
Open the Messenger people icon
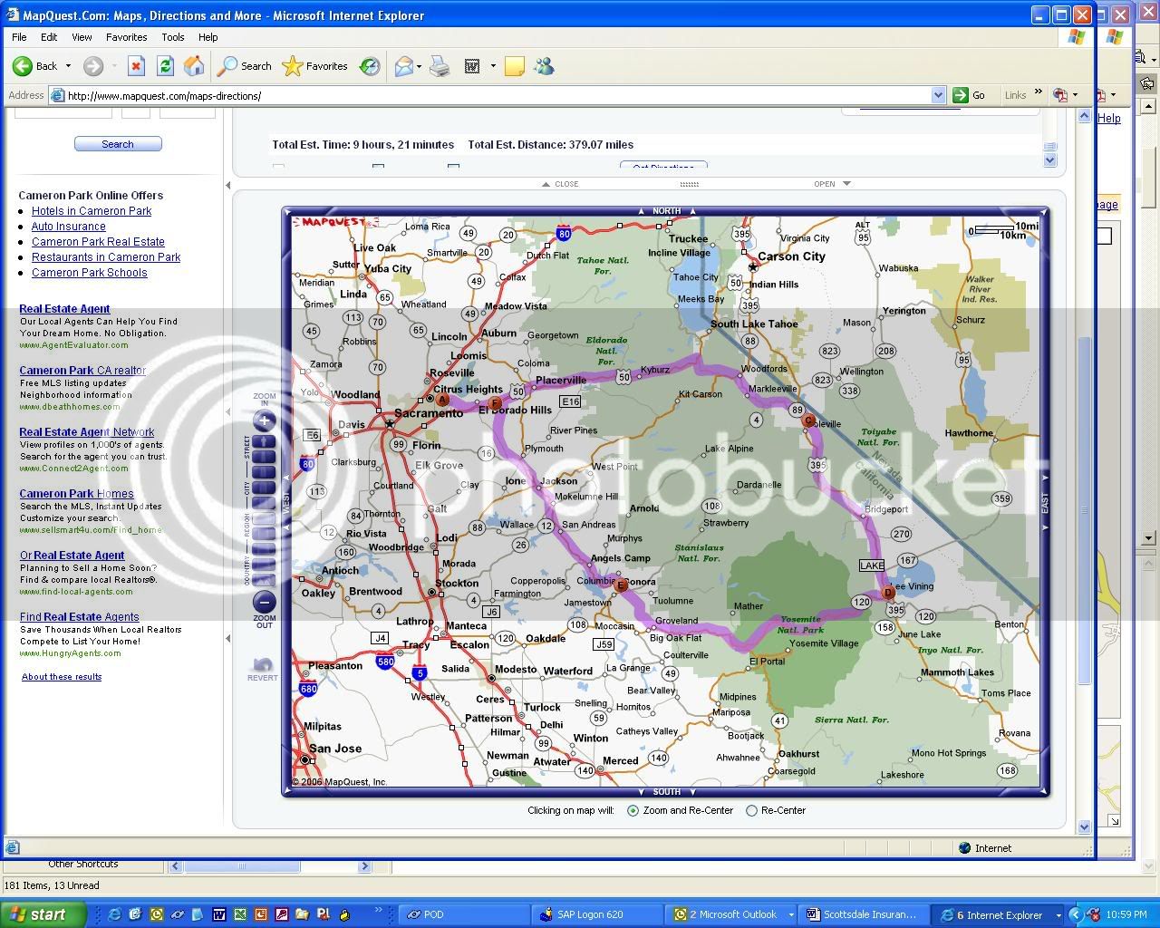point(544,66)
